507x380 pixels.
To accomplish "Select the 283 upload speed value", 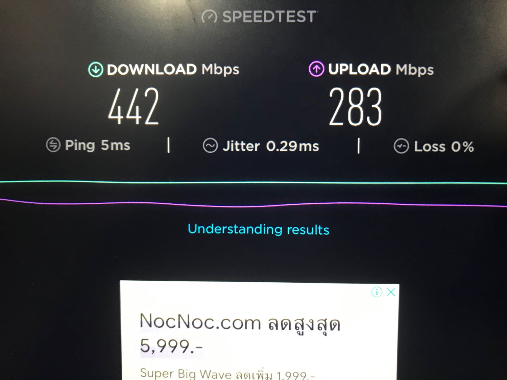I will coord(356,107).
